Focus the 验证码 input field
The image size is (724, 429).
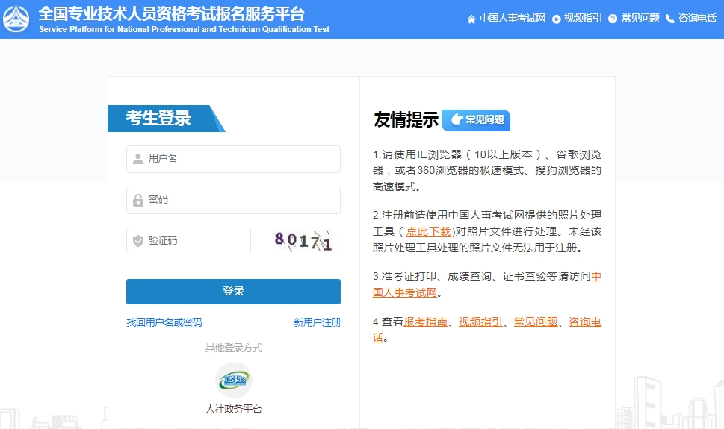click(x=196, y=241)
